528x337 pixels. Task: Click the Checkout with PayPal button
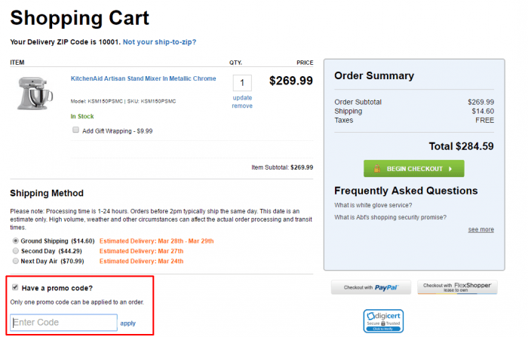(371, 287)
